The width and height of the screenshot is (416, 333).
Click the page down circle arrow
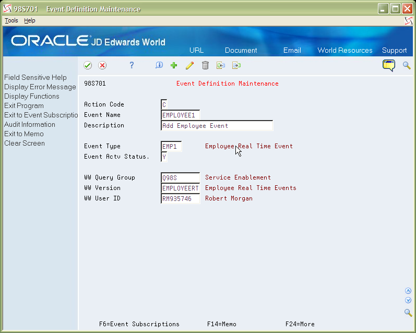click(x=408, y=300)
